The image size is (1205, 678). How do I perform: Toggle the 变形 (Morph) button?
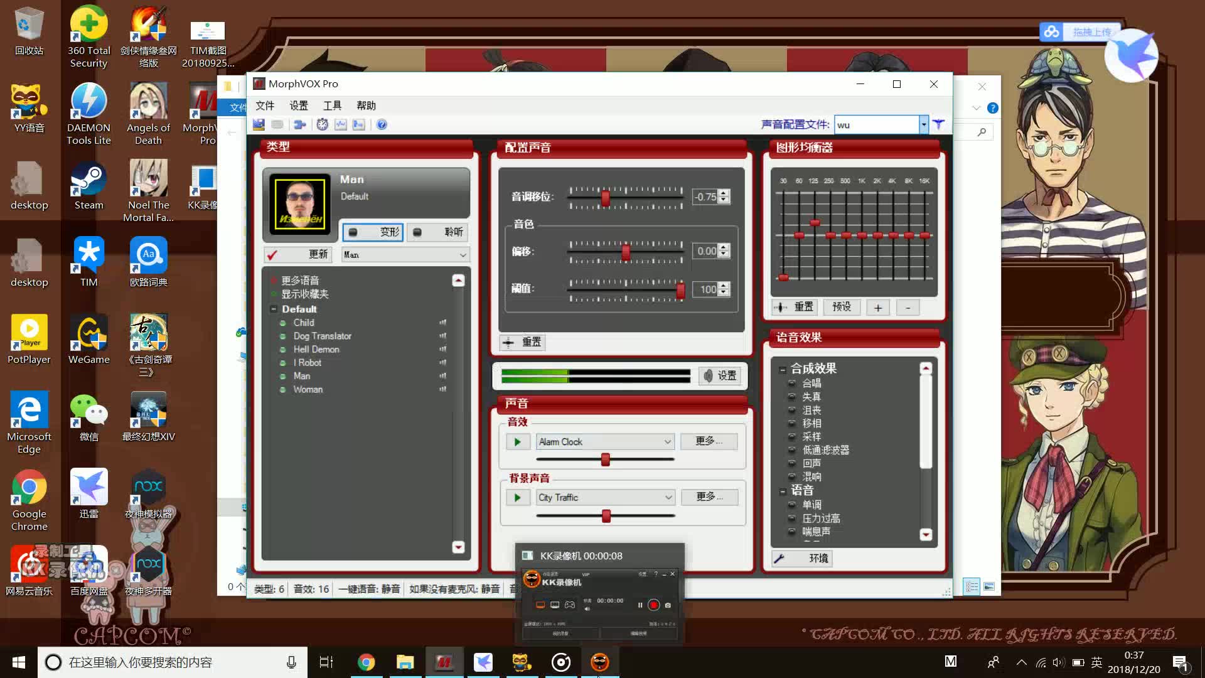(373, 232)
